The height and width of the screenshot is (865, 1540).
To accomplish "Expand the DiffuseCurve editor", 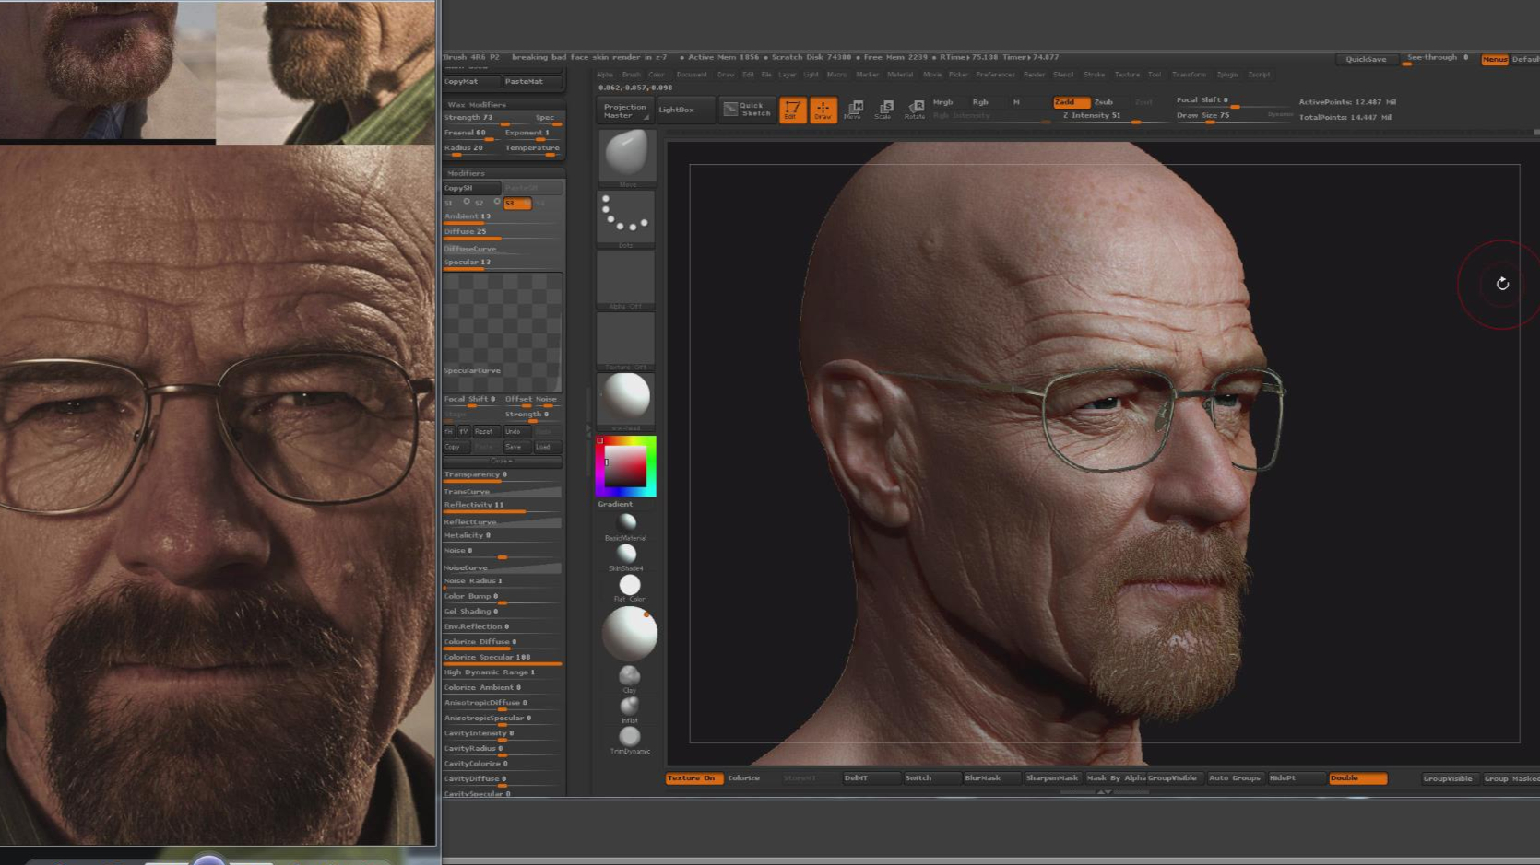I will coord(503,249).
